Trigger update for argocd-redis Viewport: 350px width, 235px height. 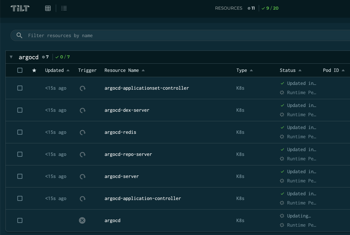[x=82, y=132]
